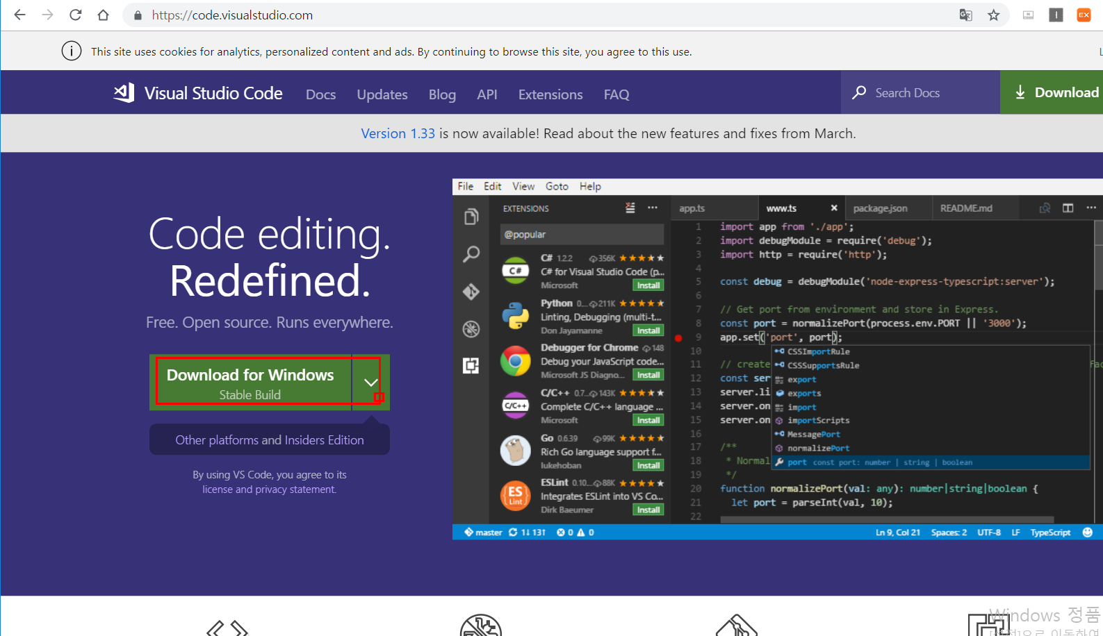Reload the page with refresh icon
This screenshot has height=636, width=1103.
pos(75,15)
